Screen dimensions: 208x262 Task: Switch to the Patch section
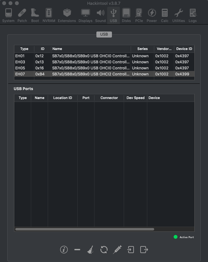[22, 15]
